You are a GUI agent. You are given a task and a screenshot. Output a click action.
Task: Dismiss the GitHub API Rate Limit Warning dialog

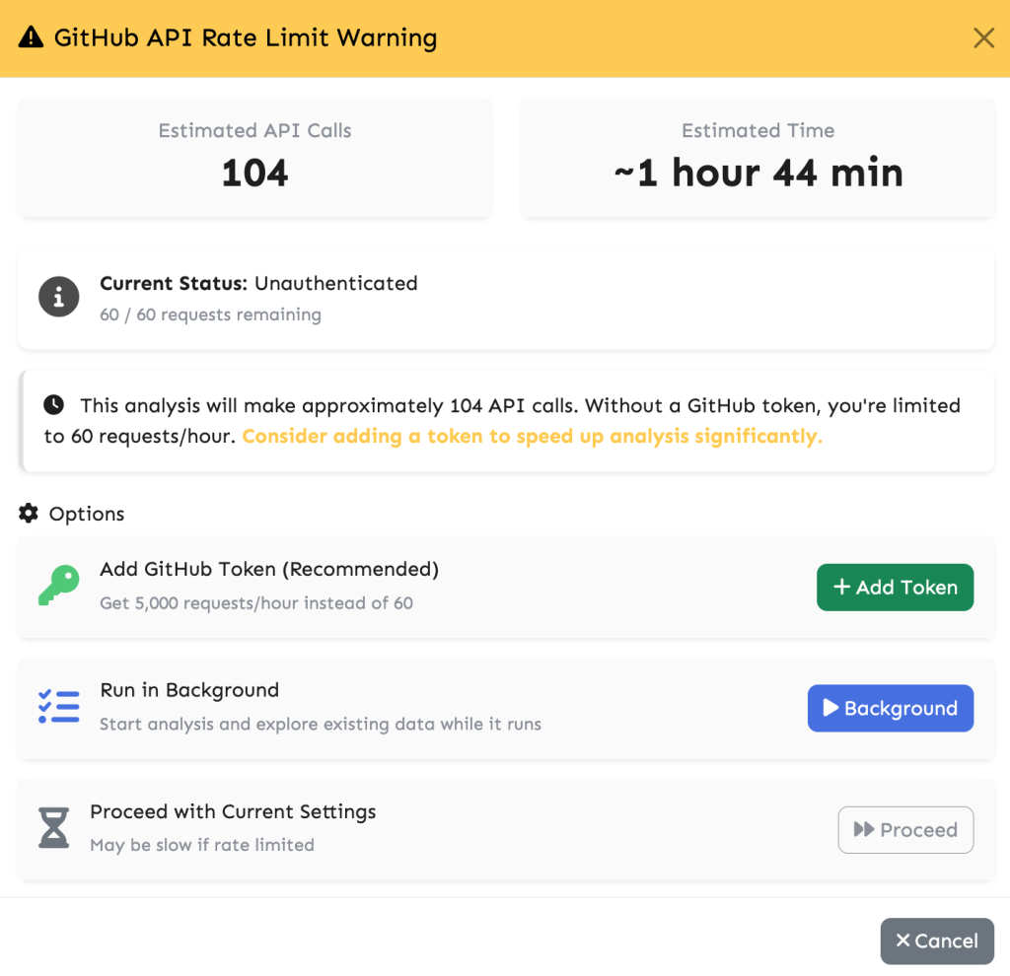pos(983,37)
